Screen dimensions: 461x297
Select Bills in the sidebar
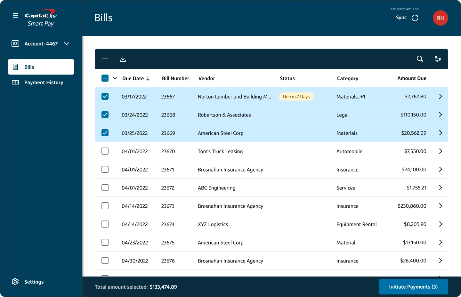(41, 67)
